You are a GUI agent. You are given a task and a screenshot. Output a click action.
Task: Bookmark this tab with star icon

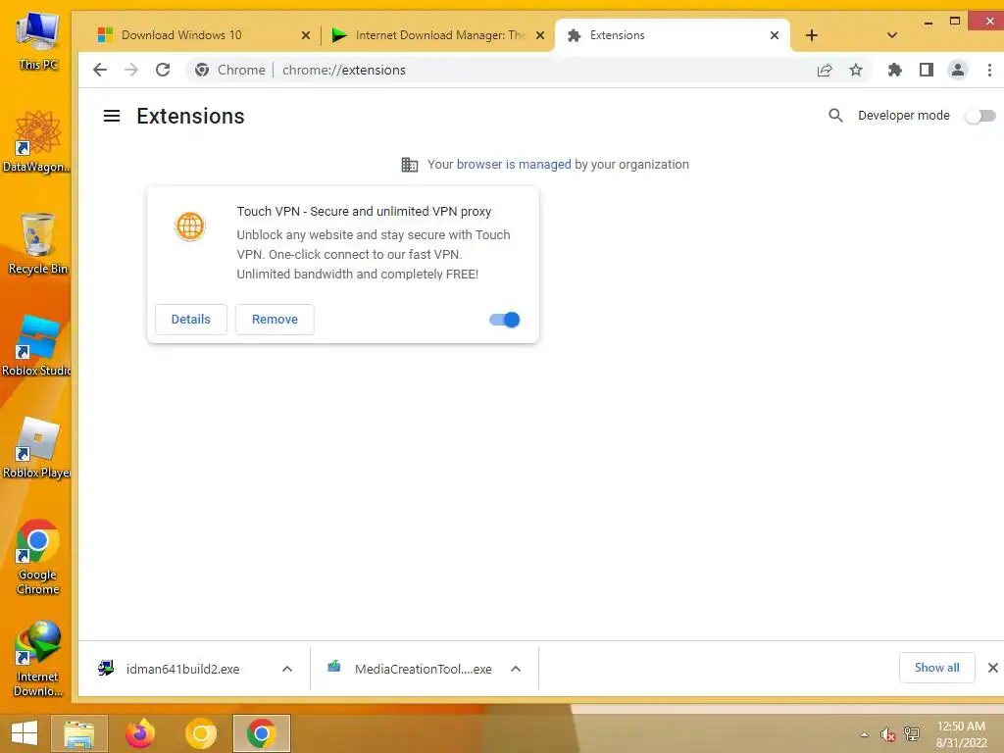[856, 70]
